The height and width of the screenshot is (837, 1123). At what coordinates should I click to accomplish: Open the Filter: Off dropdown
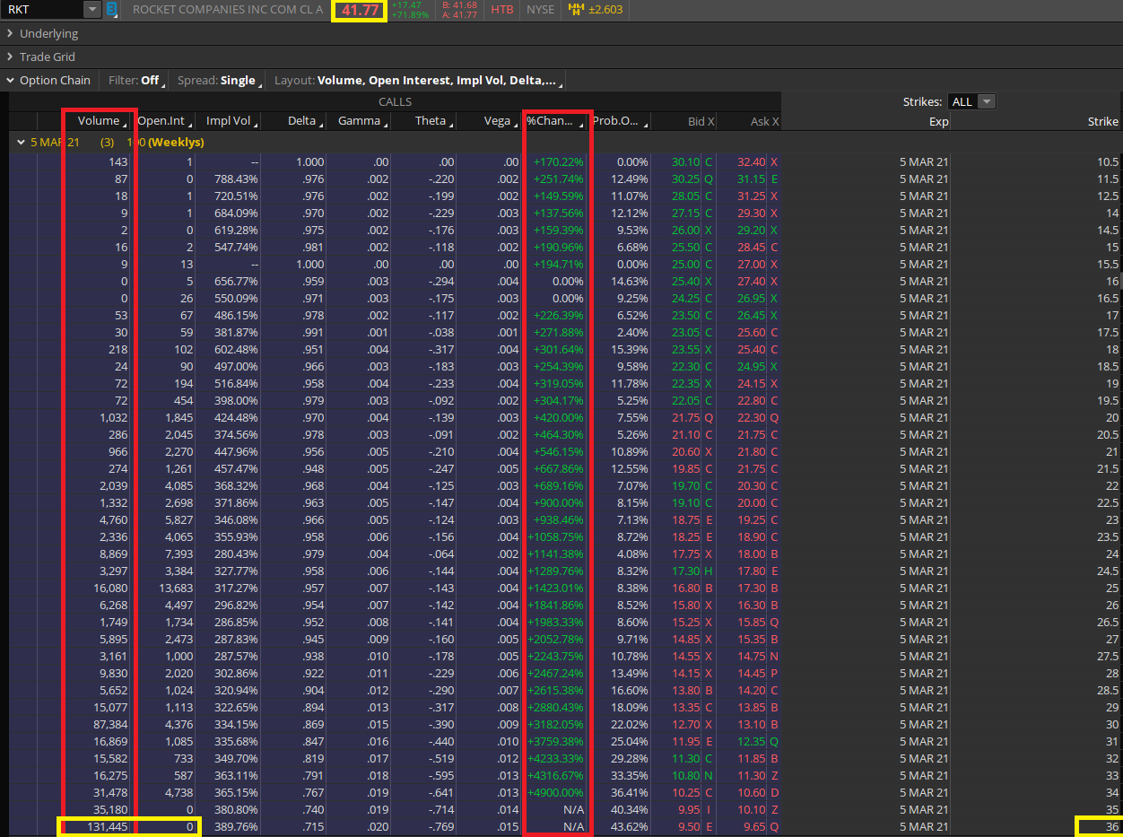coord(136,80)
